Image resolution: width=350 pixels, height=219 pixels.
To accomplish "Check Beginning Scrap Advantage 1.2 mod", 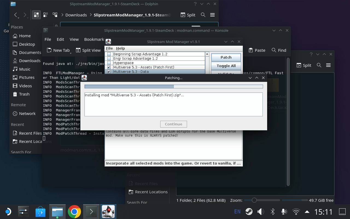I will [x=109, y=54].
